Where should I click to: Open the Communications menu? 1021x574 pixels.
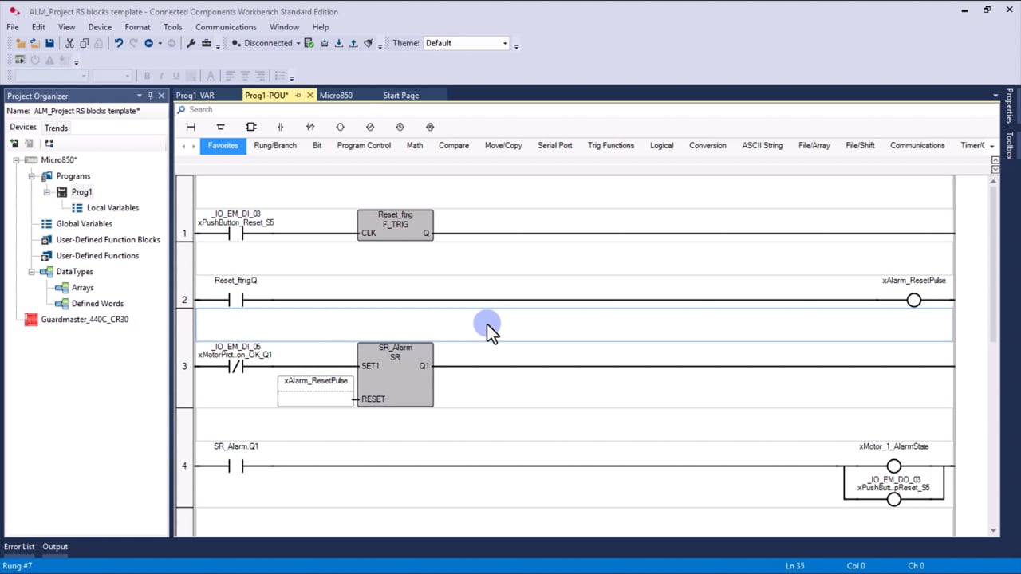coord(226,27)
